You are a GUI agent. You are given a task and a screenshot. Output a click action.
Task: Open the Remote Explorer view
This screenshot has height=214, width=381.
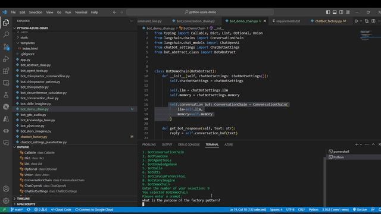pos(6,83)
